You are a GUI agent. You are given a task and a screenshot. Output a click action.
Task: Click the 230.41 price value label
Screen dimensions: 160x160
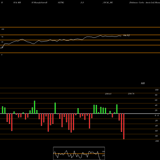pyautogui.click(x=108, y=94)
